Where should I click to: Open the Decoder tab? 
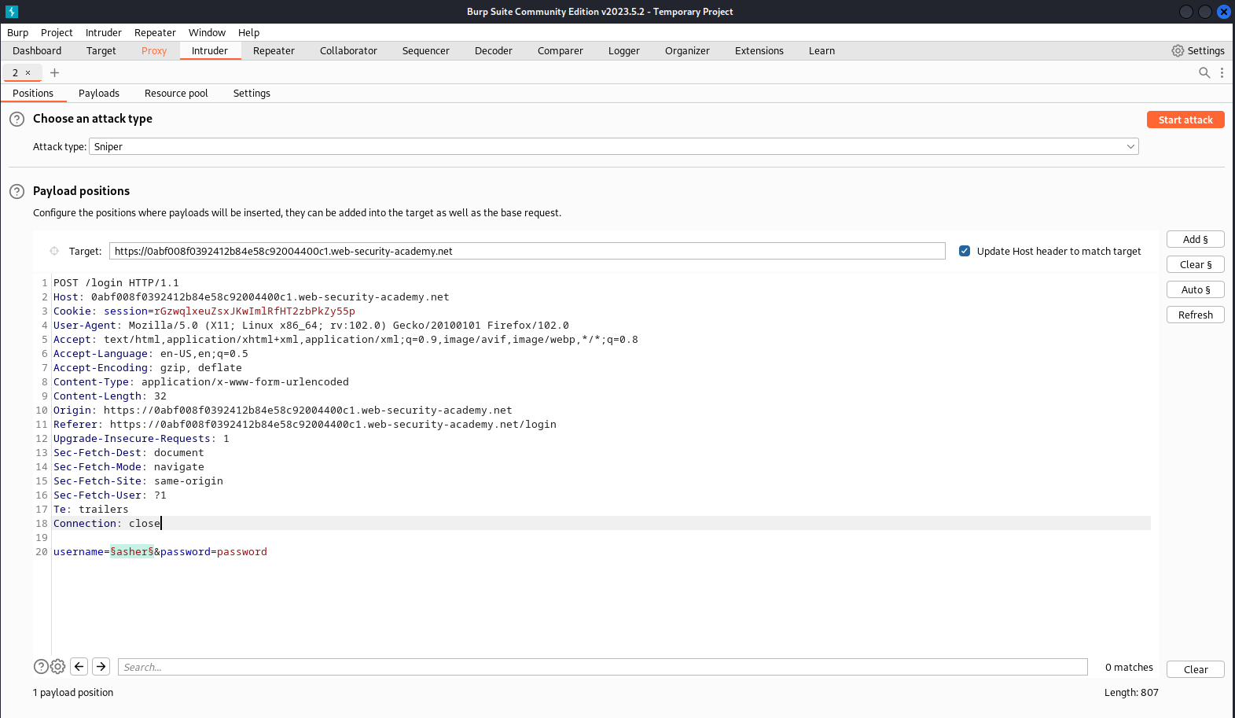pyautogui.click(x=494, y=50)
